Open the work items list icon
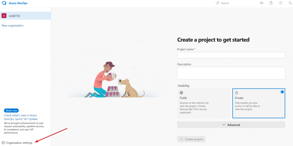 coord(262,3)
